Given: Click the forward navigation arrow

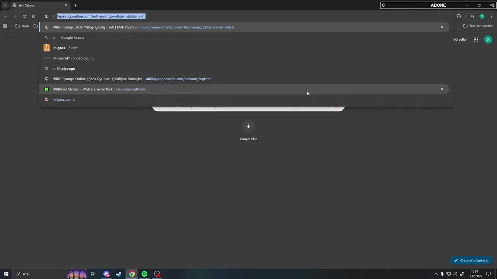Looking at the screenshot, I should tap(15, 16).
